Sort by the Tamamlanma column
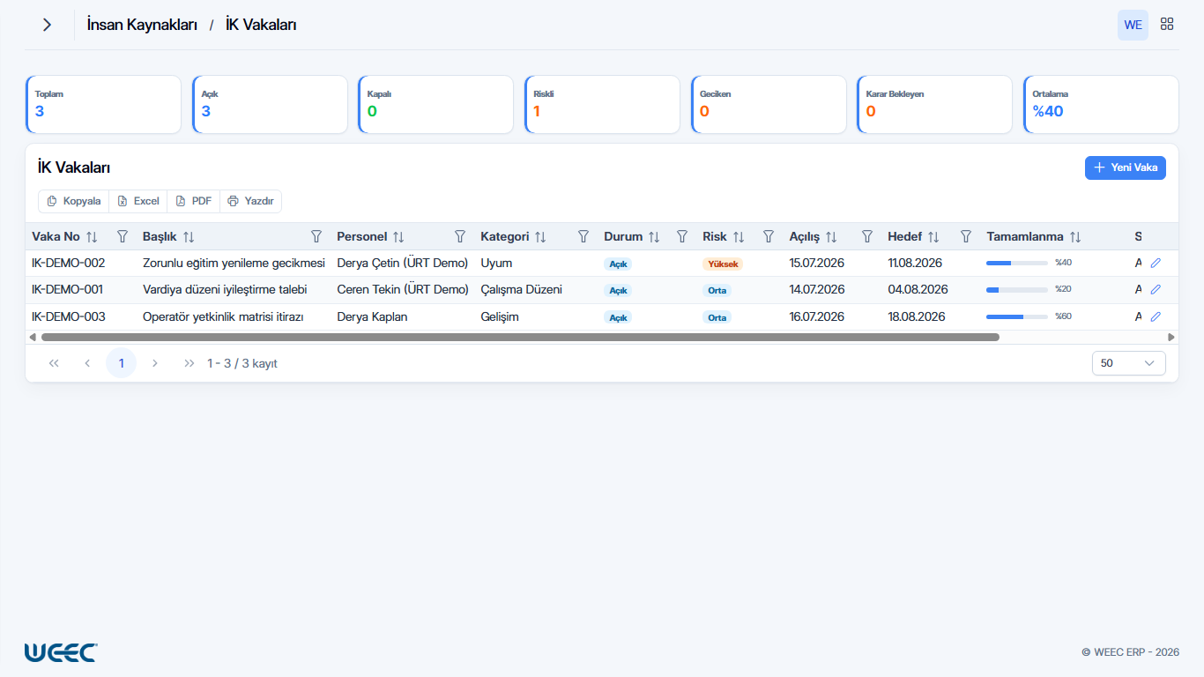The width and height of the screenshot is (1204, 677). pos(1075,237)
